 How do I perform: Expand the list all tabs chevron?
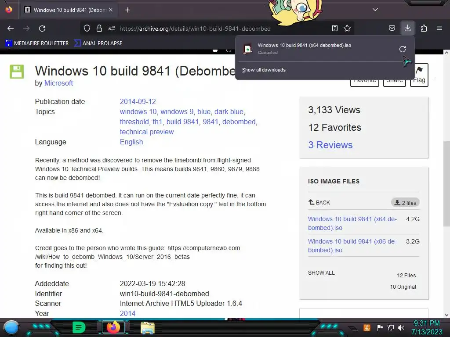[375, 10]
